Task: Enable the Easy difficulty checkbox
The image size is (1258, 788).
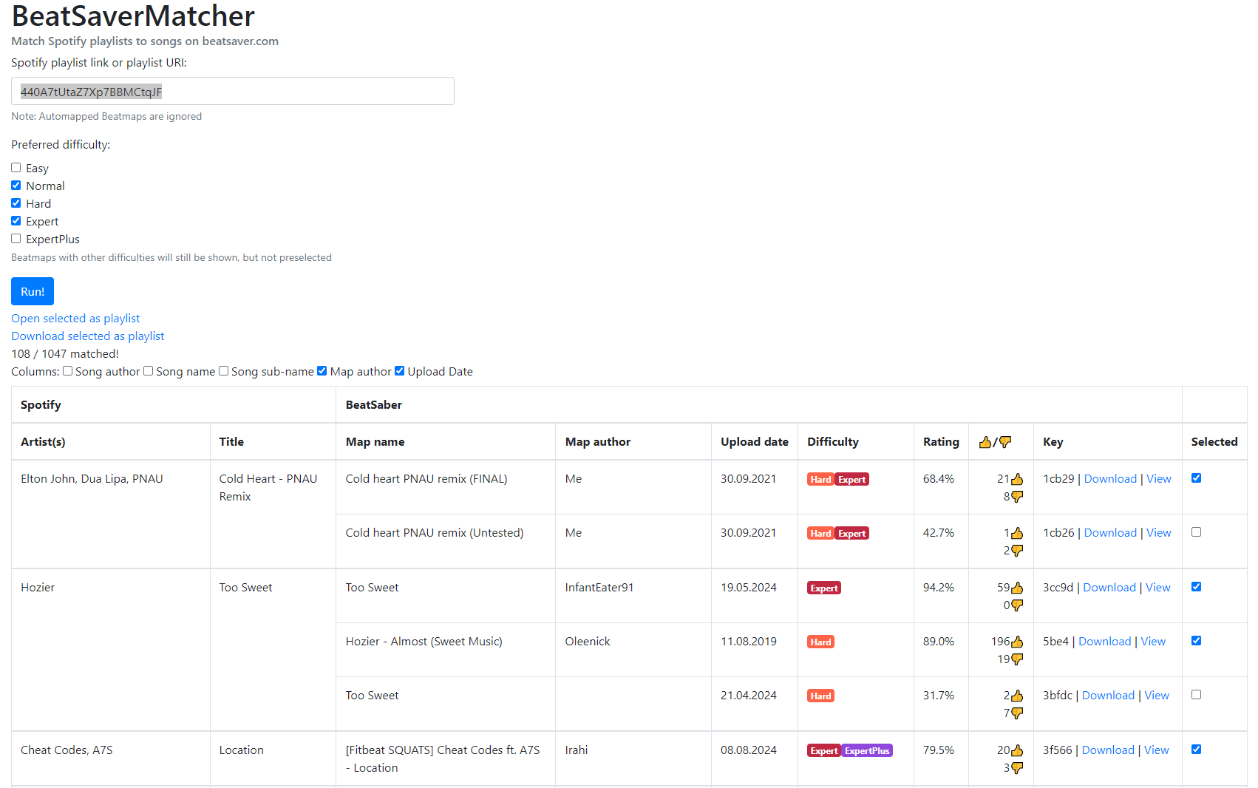Action: click(x=16, y=168)
